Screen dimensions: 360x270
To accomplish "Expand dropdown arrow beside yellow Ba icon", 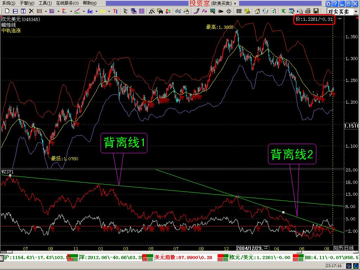I will coord(109,11).
